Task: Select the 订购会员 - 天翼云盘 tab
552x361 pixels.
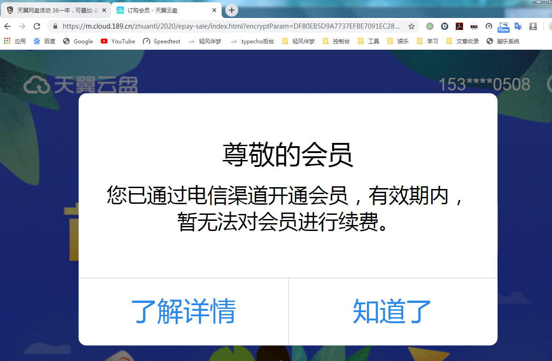Action: point(166,10)
